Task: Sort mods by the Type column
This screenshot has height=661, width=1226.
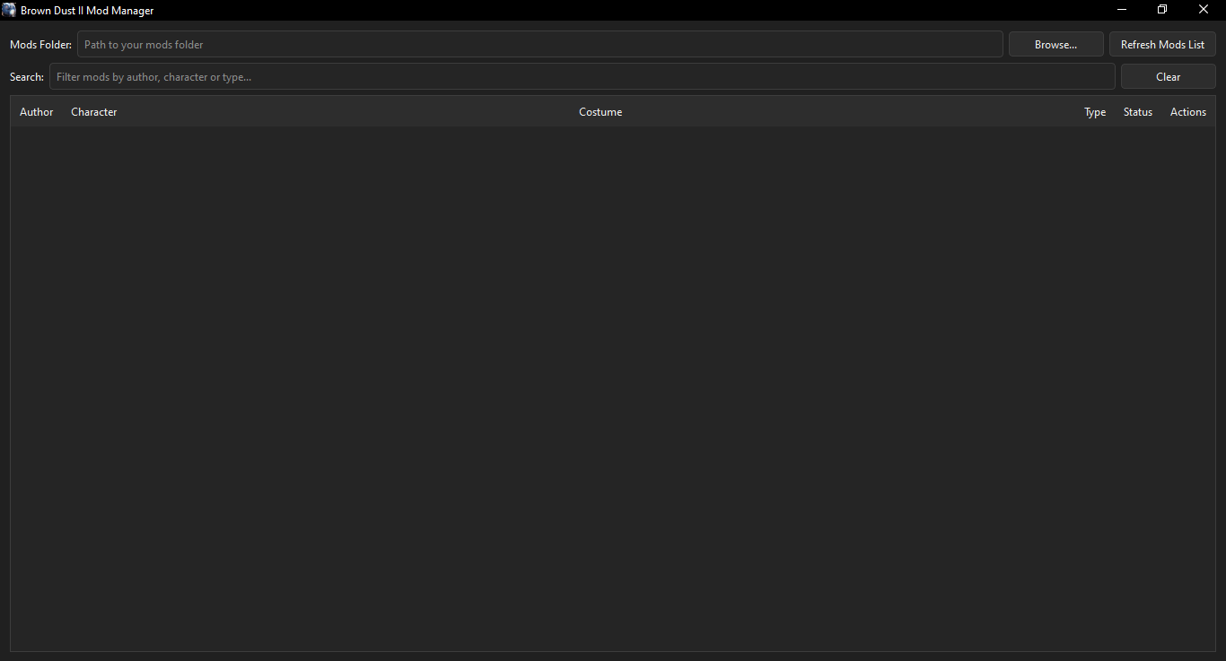Action: [x=1095, y=111]
